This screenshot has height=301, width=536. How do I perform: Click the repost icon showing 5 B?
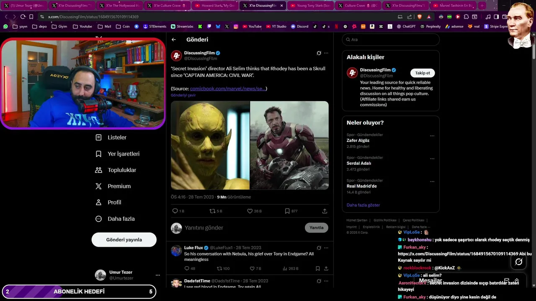[x=212, y=211]
